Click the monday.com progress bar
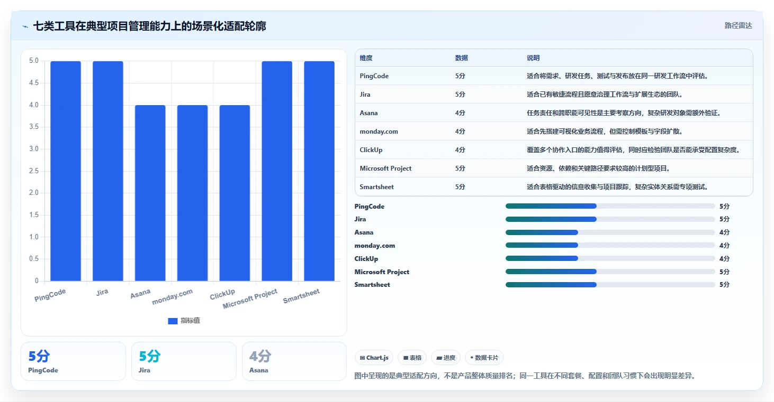Viewport: 774px width, 402px height. point(610,245)
